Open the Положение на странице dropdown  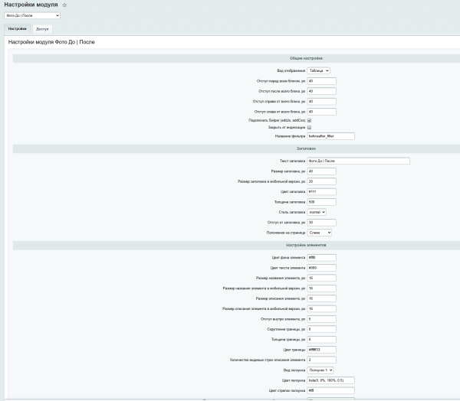coord(319,232)
